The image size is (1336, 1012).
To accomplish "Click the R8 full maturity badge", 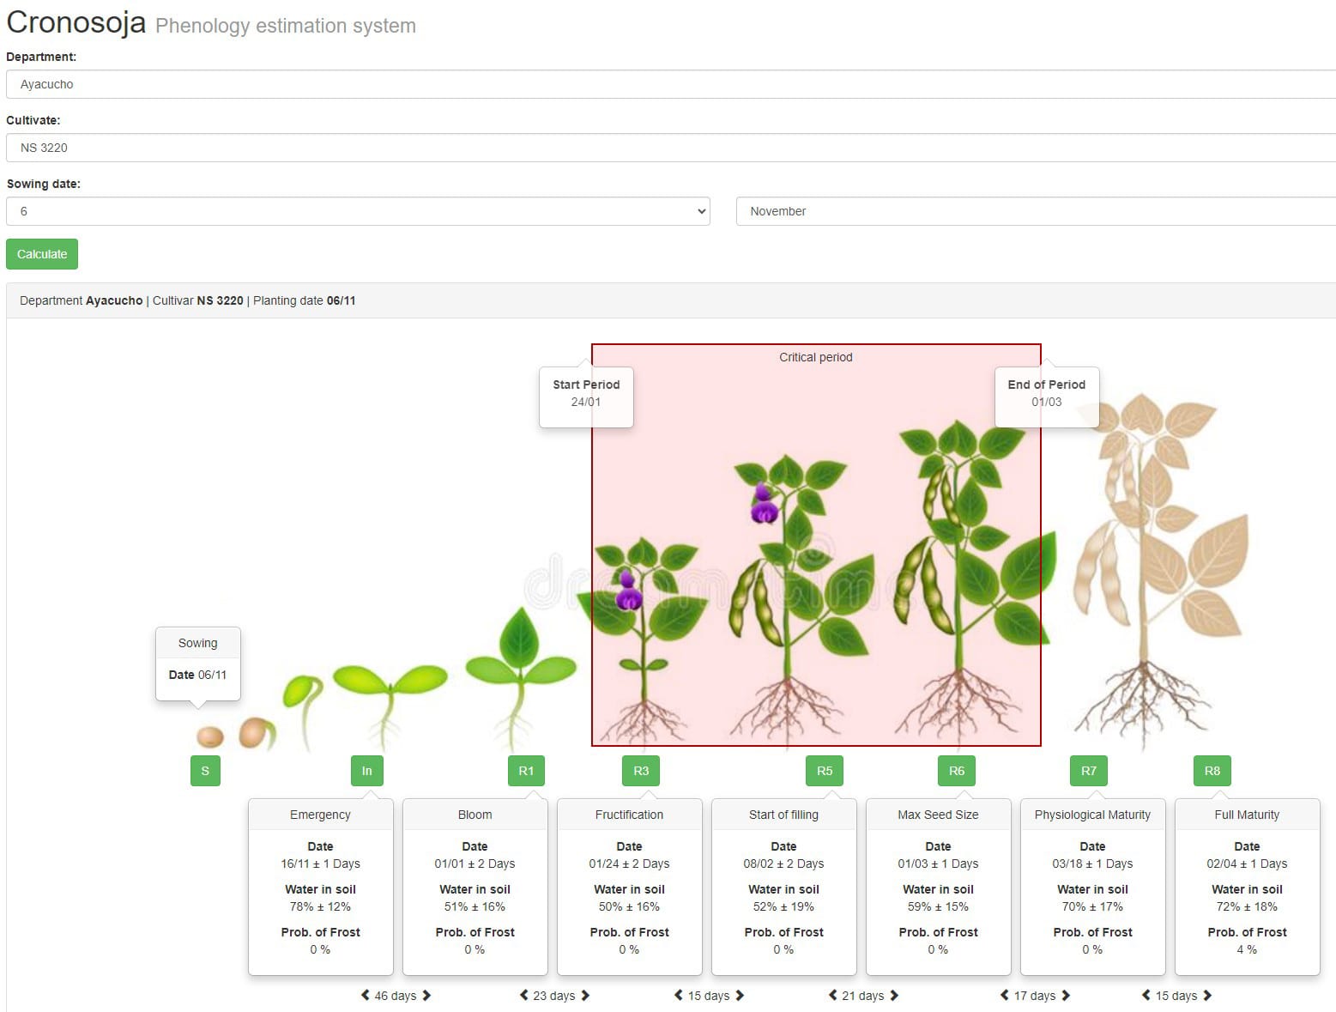I will tap(1212, 771).
